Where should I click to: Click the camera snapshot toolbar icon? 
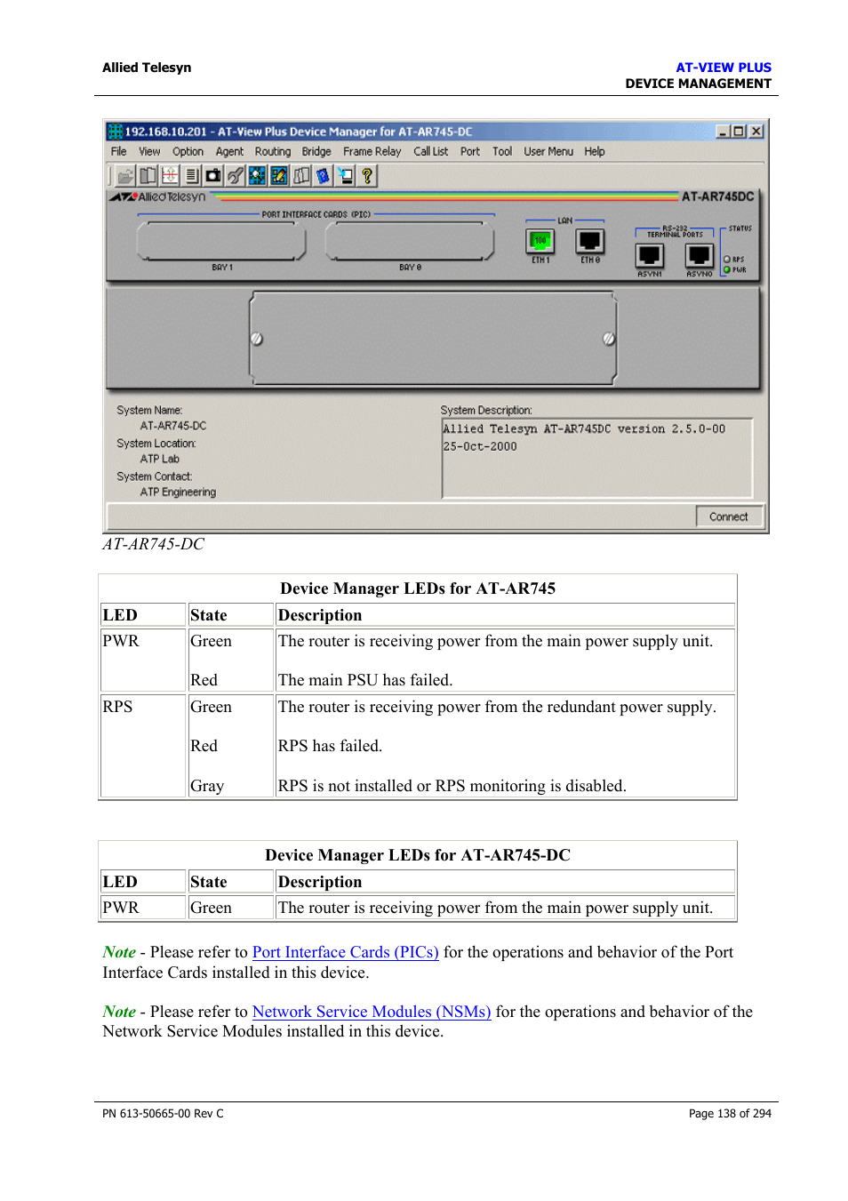[213, 176]
